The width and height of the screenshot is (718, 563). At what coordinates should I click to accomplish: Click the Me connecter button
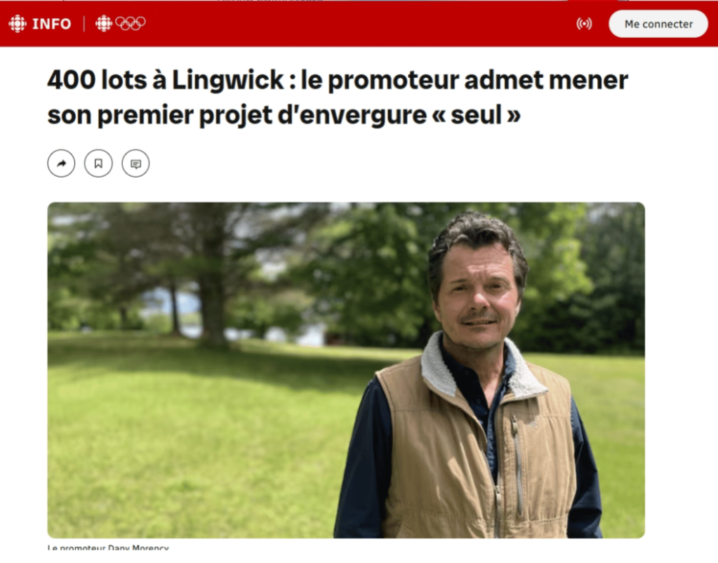(x=658, y=24)
